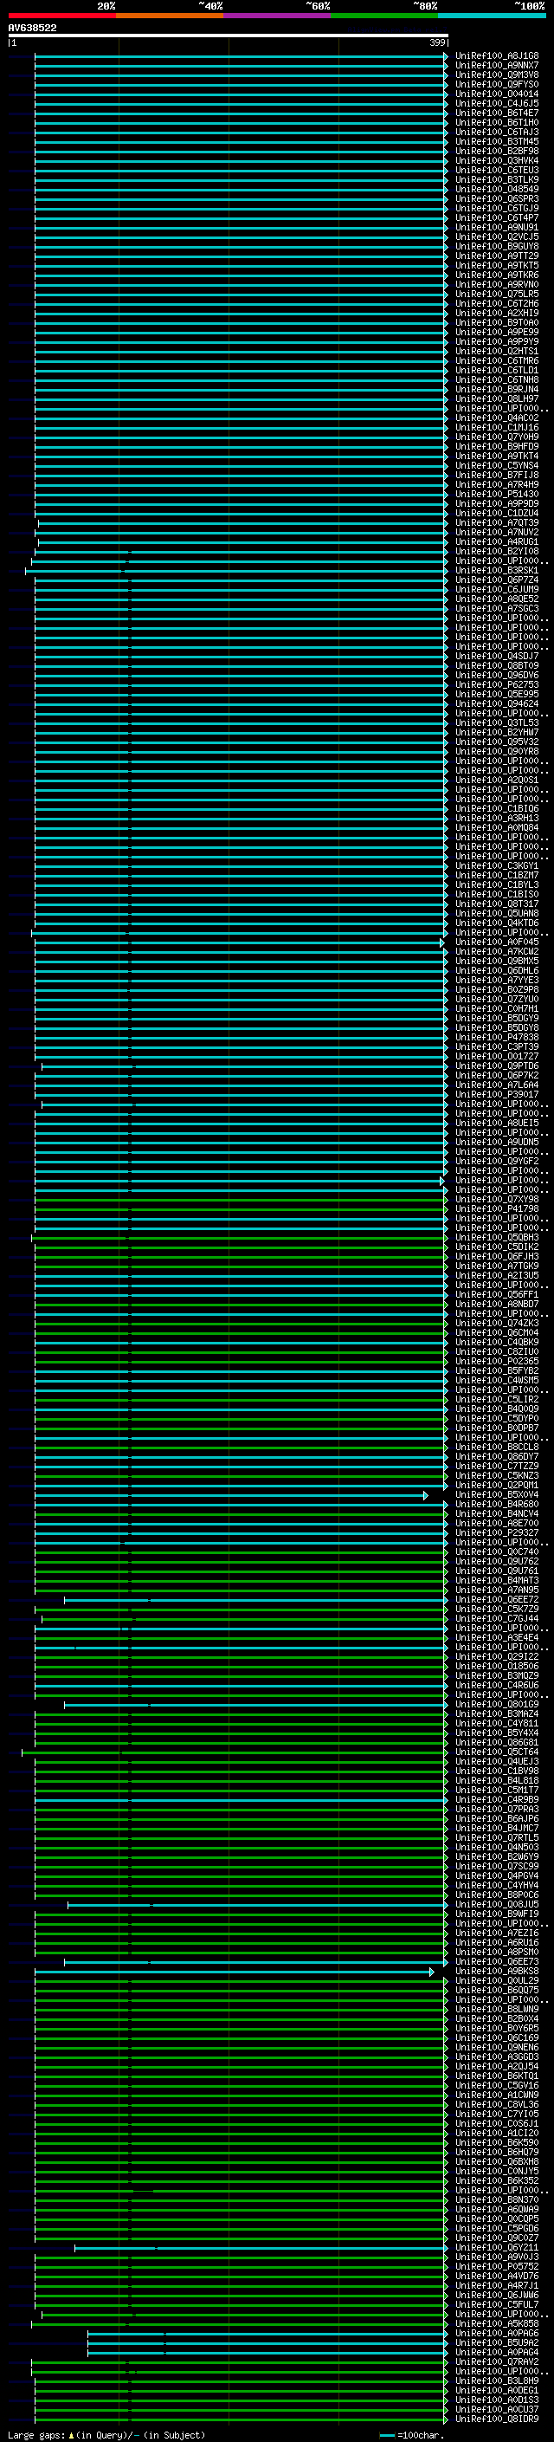Select label UniRef100_C5DIK2
Image resolution: width=554 pixels, height=2442 pixels.
[497, 1247]
